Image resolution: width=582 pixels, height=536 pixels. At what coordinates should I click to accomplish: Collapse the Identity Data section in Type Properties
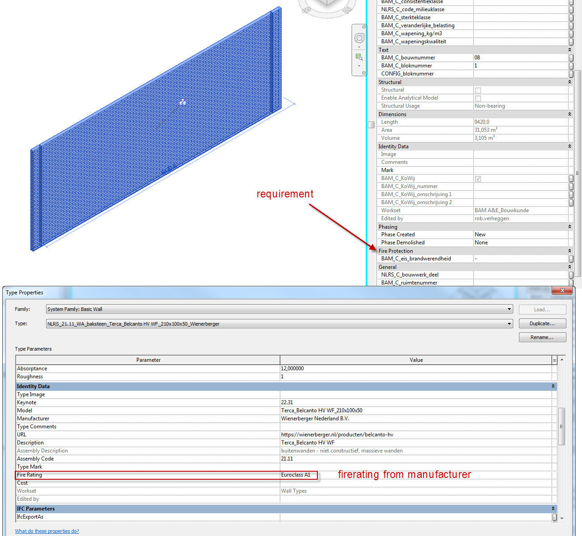click(x=553, y=386)
